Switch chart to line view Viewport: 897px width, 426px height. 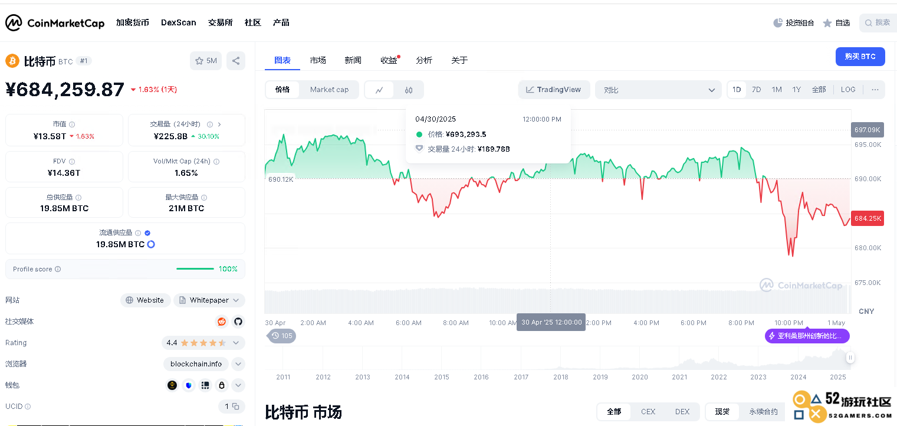(x=380, y=90)
